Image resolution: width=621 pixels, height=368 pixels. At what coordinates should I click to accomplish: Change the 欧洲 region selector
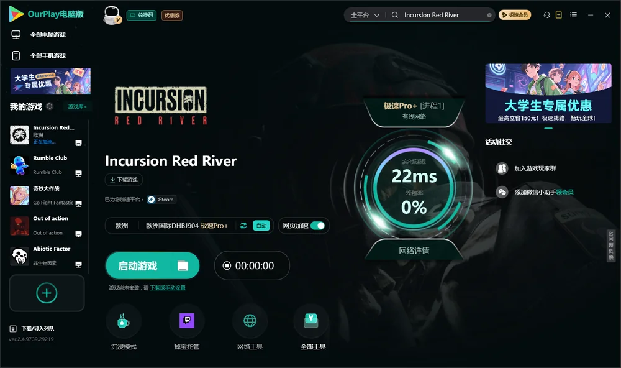tap(122, 226)
